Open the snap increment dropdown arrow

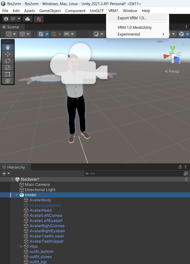click(60, 34)
